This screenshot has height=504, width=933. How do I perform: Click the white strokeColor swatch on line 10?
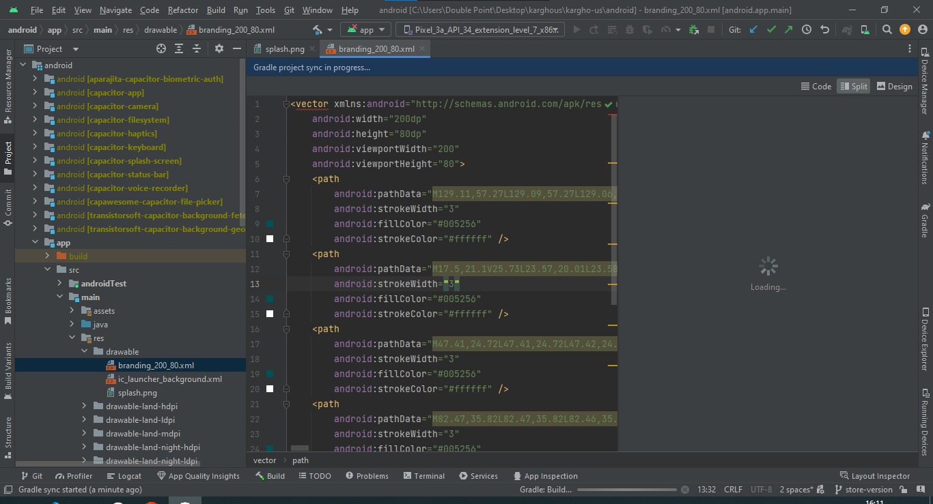point(270,239)
